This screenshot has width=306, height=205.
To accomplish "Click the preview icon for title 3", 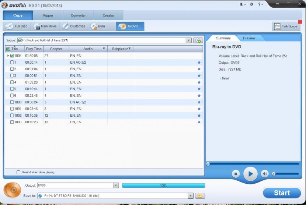I will pos(199,75).
